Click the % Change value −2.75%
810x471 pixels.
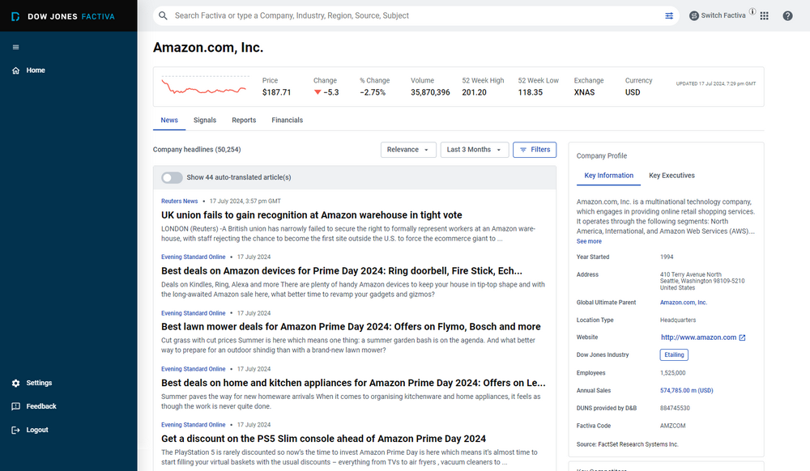373,92
